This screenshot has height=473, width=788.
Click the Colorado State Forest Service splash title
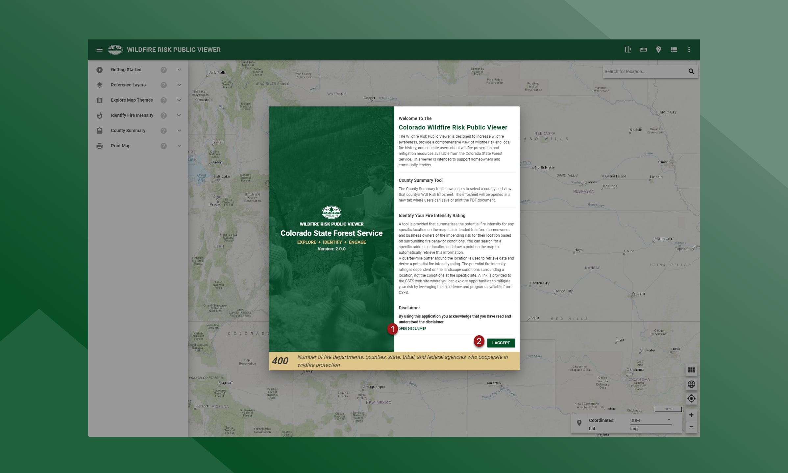coord(331,233)
